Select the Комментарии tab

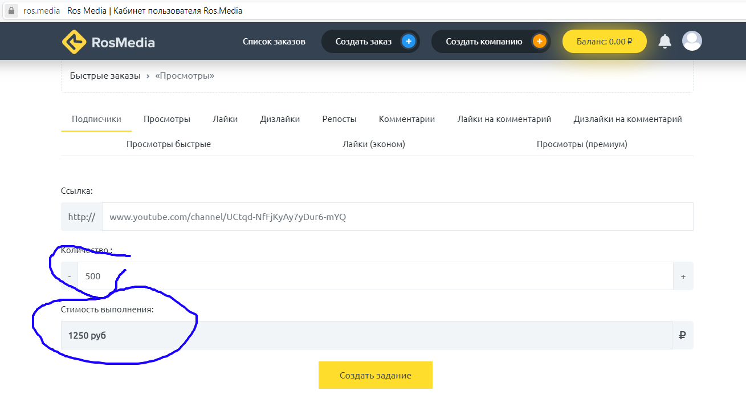point(407,119)
